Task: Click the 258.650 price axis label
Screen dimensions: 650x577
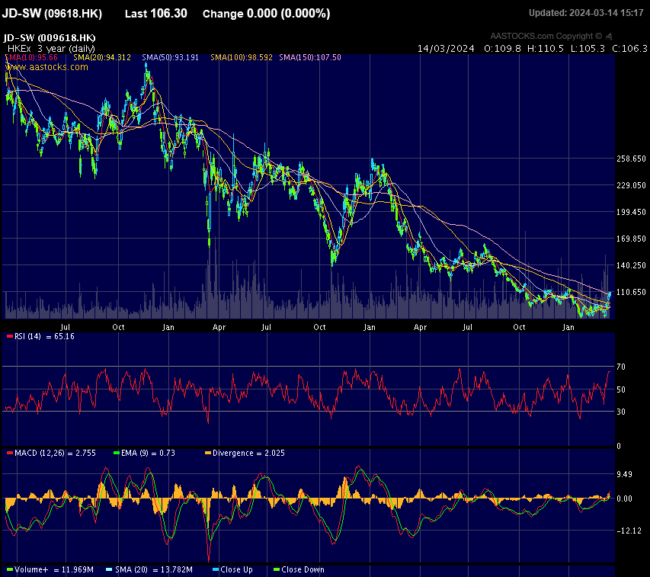Action: pos(631,159)
